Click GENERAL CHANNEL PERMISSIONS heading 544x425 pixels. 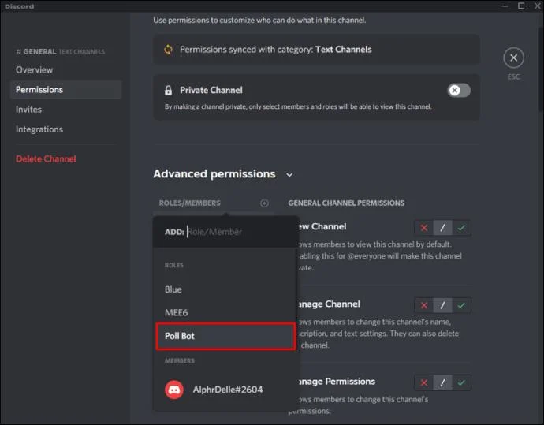coord(346,203)
